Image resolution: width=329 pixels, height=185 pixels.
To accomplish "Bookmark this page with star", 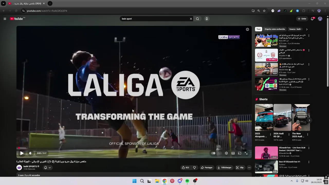I will pyautogui.click(x=264, y=11).
